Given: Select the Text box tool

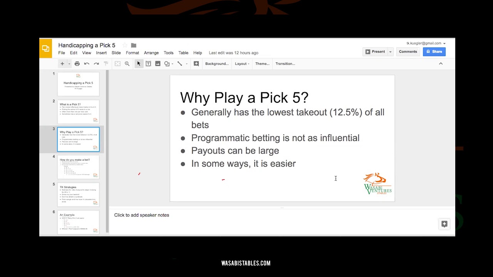Looking at the screenshot, I should (x=148, y=63).
